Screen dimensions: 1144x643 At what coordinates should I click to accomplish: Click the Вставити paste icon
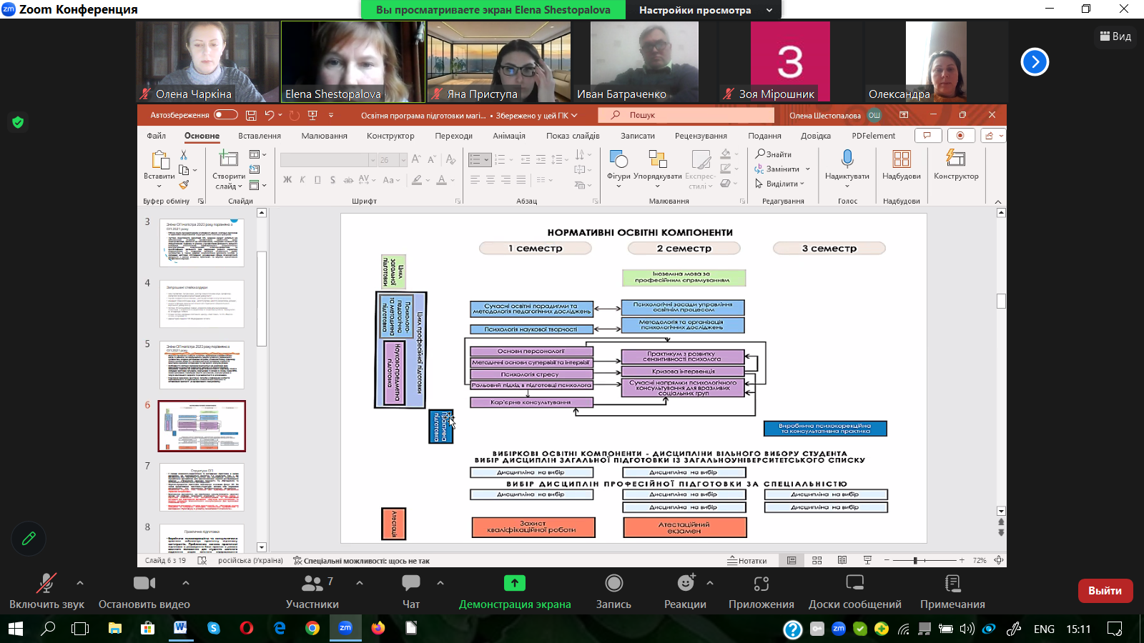click(159, 160)
